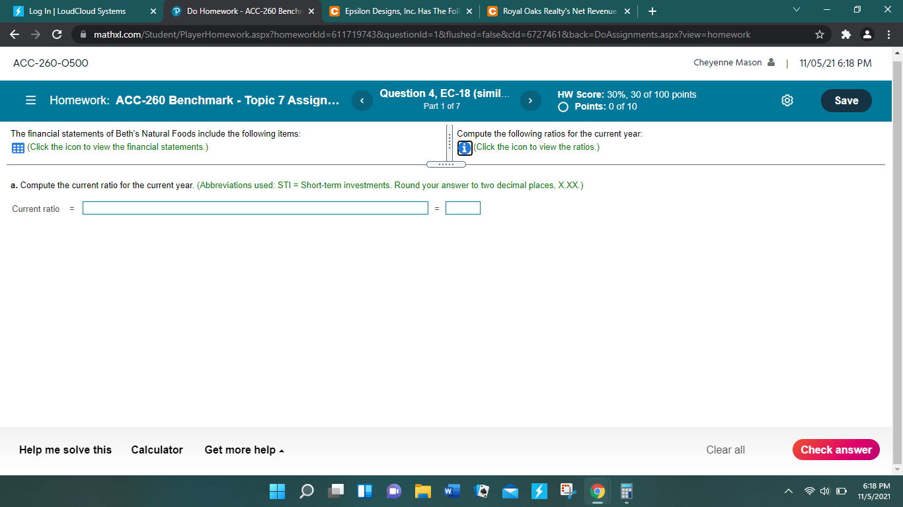This screenshot has height=507, width=903.
Task: Click the current ratio numerator input field
Action: [x=255, y=207]
